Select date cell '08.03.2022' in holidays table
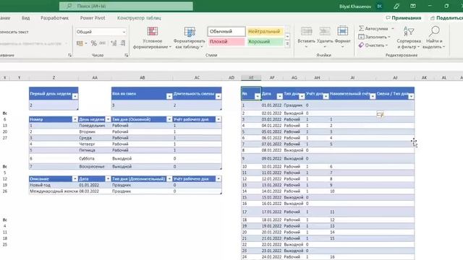The image size is (463, 260). tap(95, 191)
